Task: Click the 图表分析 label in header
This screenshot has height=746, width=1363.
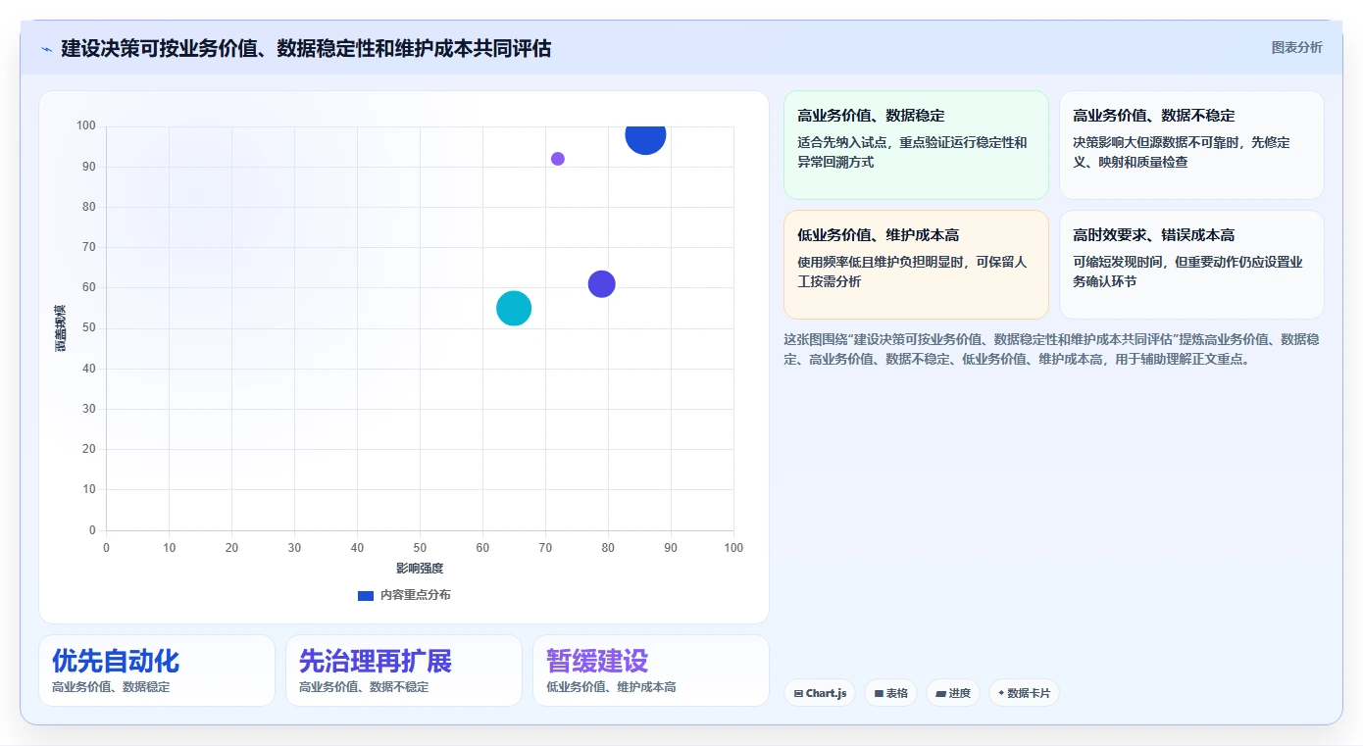Action: pyautogui.click(x=1296, y=47)
